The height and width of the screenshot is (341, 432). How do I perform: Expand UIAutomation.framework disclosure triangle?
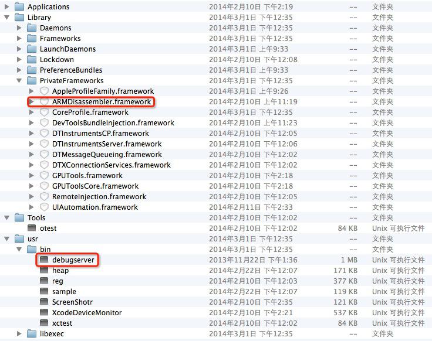click(x=32, y=207)
